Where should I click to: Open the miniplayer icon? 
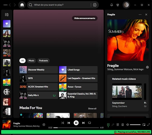[x=144, y=125]
